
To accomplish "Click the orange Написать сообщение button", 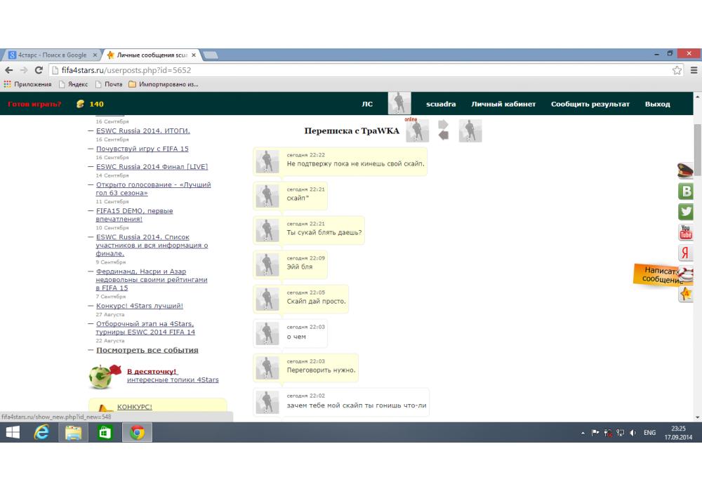I will click(x=660, y=274).
